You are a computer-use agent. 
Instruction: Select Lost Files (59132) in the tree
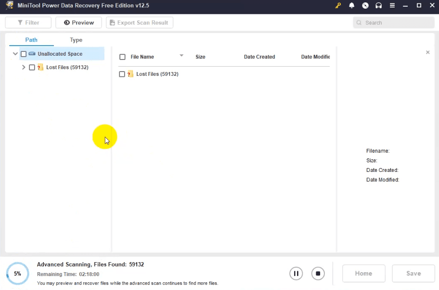[67, 67]
